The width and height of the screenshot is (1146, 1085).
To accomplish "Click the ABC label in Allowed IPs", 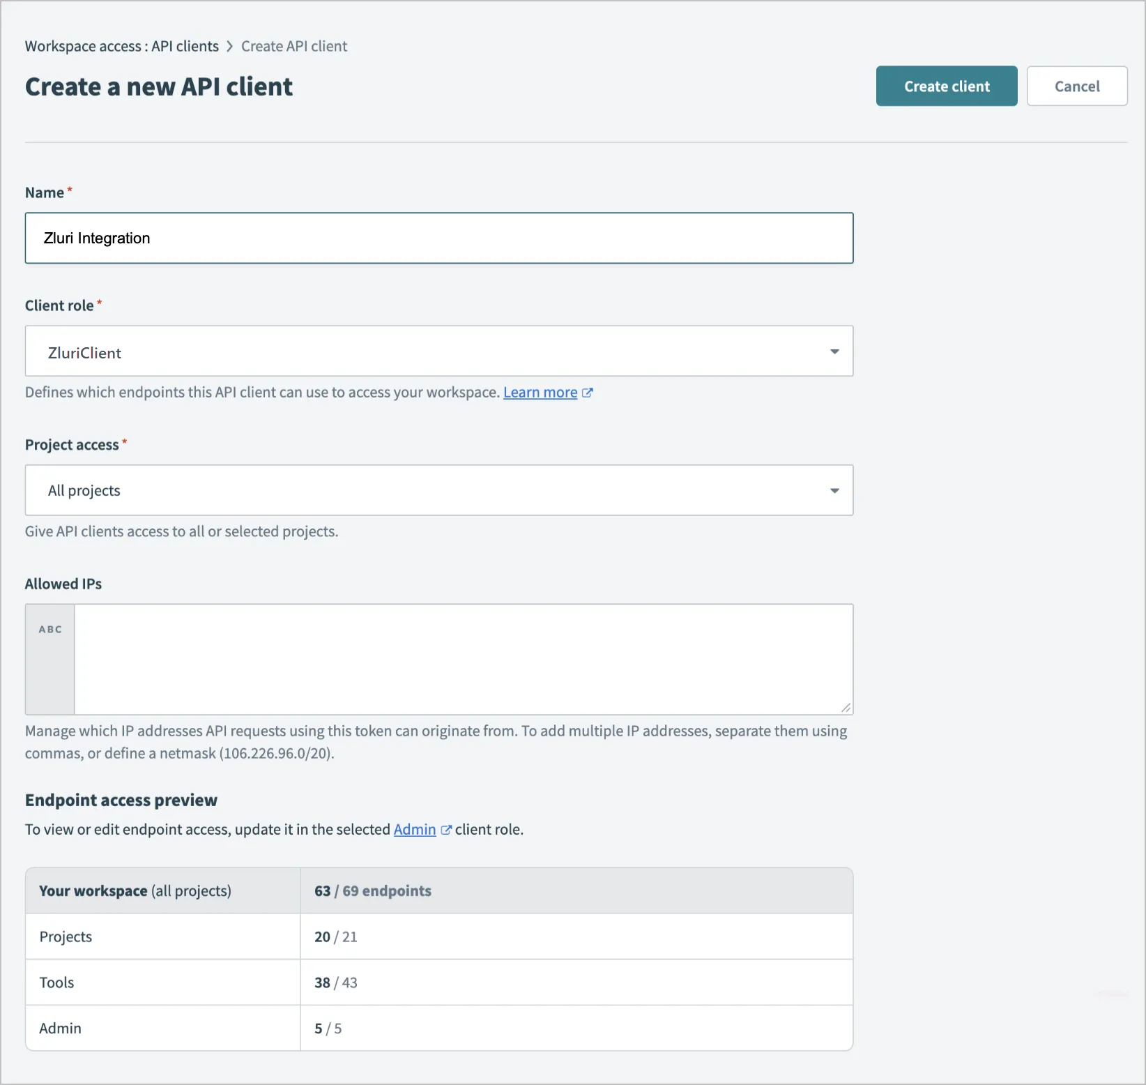I will [x=50, y=630].
